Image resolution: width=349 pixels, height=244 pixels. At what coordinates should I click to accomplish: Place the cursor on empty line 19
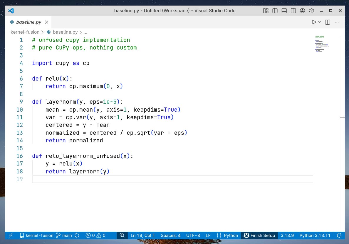click(172, 179)
